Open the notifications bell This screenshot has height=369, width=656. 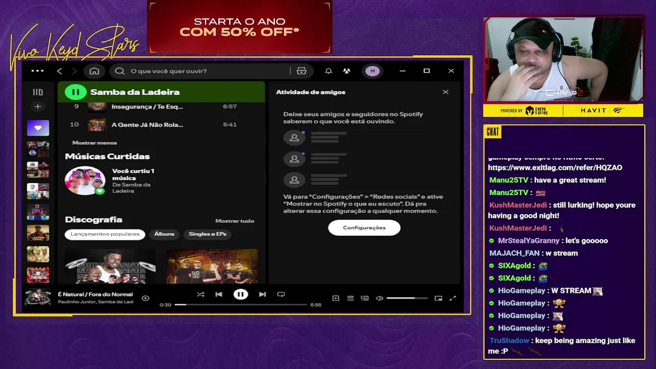pyautogui.click(x=329, y=71)
